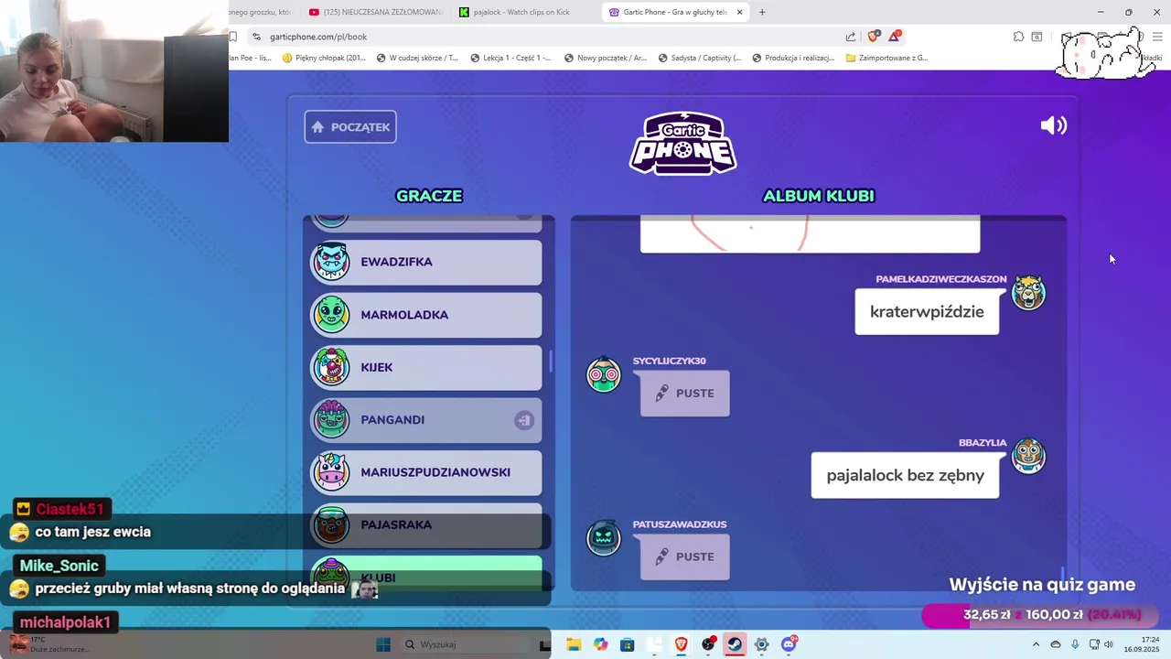Close the Gartic Phone tab

click(739, 12)
